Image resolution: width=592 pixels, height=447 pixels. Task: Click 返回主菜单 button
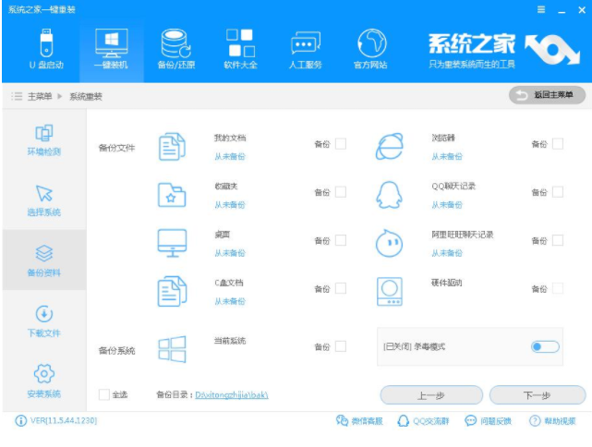click(x=547, y=95)
